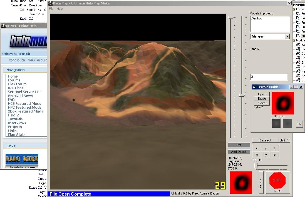The width and height of the screenshot is (305, 197).
Task: Click the JMS .1 button
Action: pyautogui.click(x=284, y=140)
